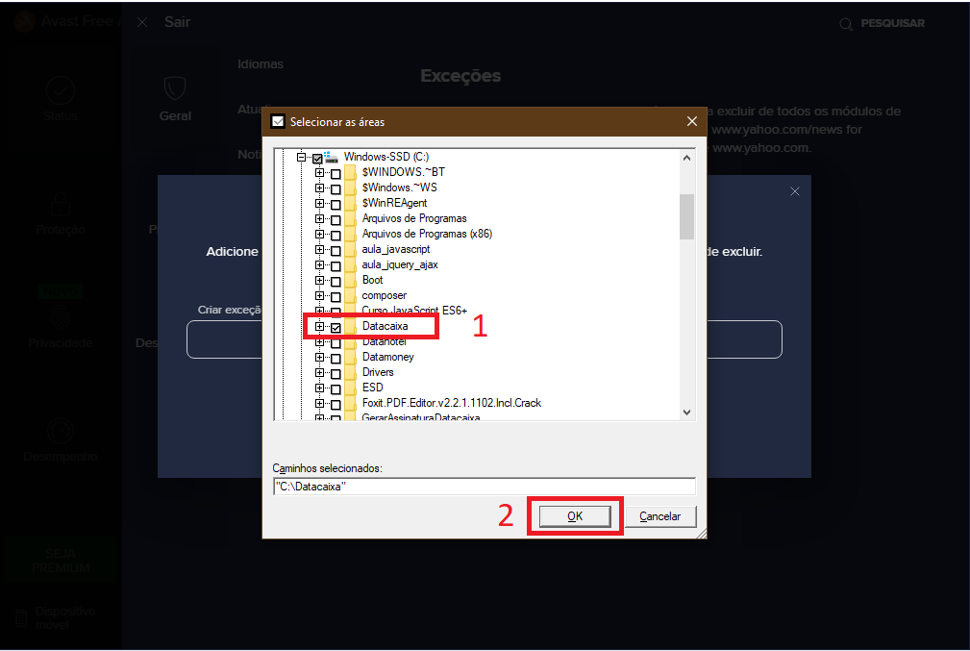
Task: Click Seja Premium button in Avast
Action: coord(61,561)
